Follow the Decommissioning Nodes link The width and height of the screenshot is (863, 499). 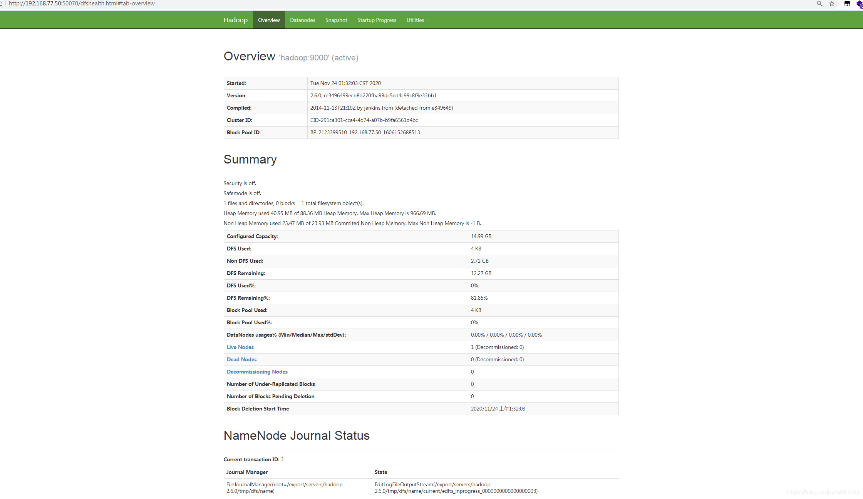(x=257, y=372)
